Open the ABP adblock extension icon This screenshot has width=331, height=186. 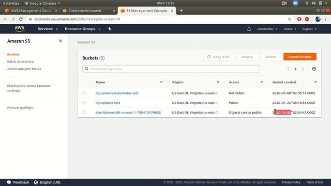pyautogui.click(x=307, y=19)
